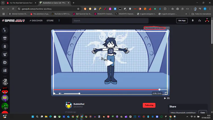Viewport: 213px width, 120px height.
Task: Open the game controller icon in the left sidebar
Action: point(5,62)
